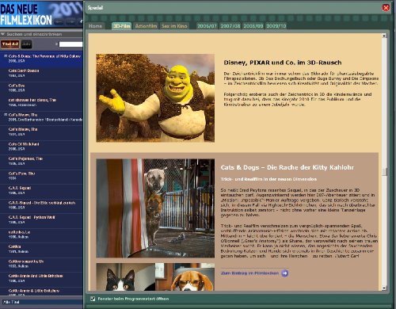Click heading Disney, PIXAR und Co. im 3D-Rausch
Viewport: 396px width, 309px height.
283,63
